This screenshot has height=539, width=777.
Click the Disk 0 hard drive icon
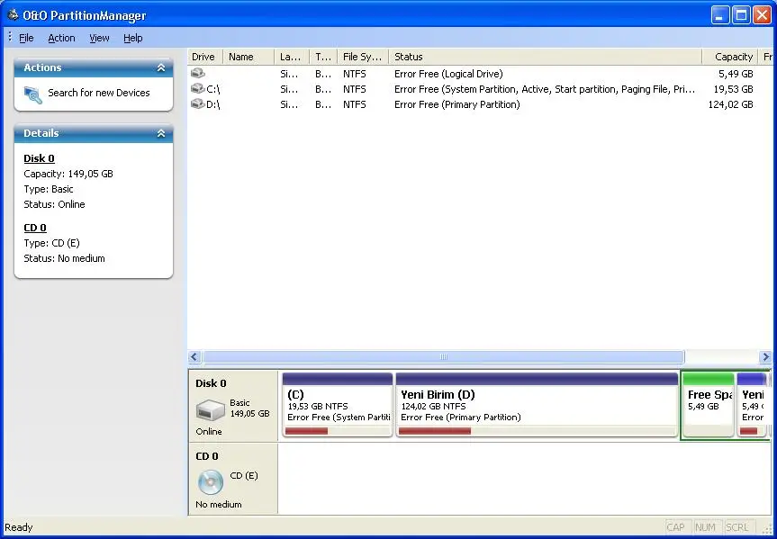tap(211, 410)
